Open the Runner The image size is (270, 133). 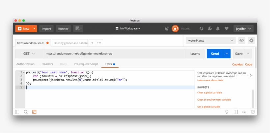(x=63, y=28)
